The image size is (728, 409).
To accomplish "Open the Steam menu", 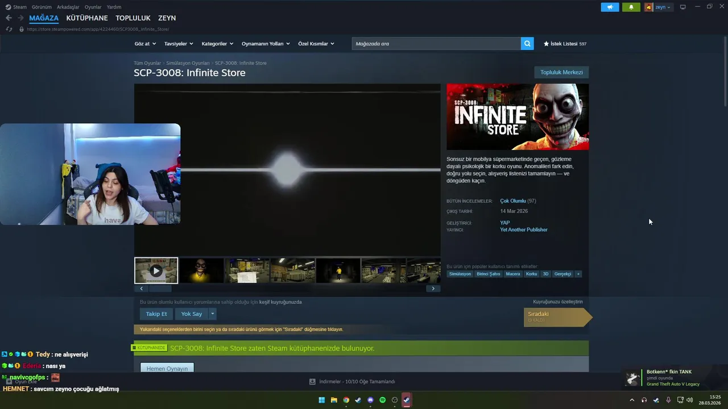I will tap(20, 7).
